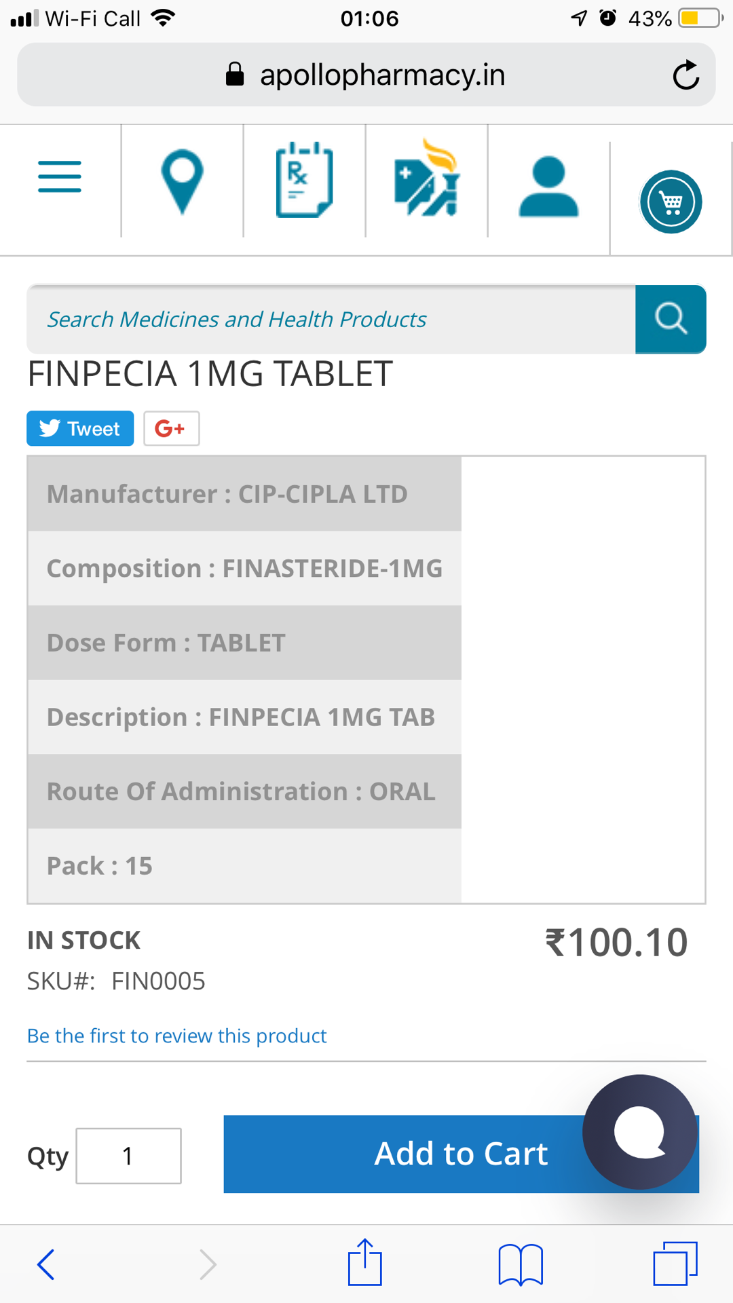Click the Search Medicines input field
The width and height of the screenshot is (733, 1303).
[x=331, y=319]
